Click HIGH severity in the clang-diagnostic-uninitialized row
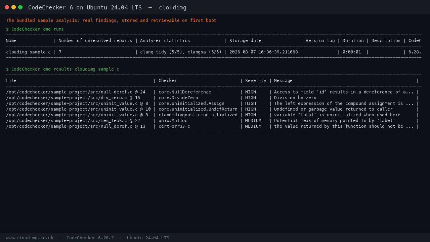Viewport: 430px width, 242px height. (x=251, y=115)
